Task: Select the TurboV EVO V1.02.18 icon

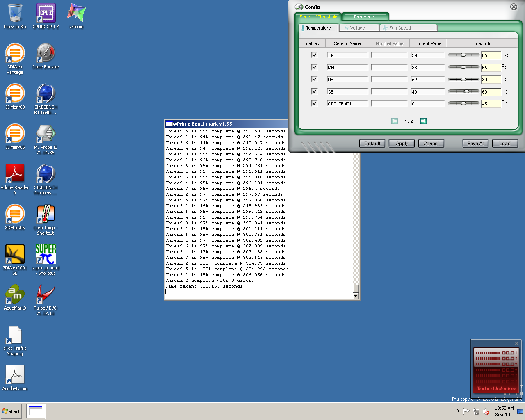Action: click(x=46, y=300)
